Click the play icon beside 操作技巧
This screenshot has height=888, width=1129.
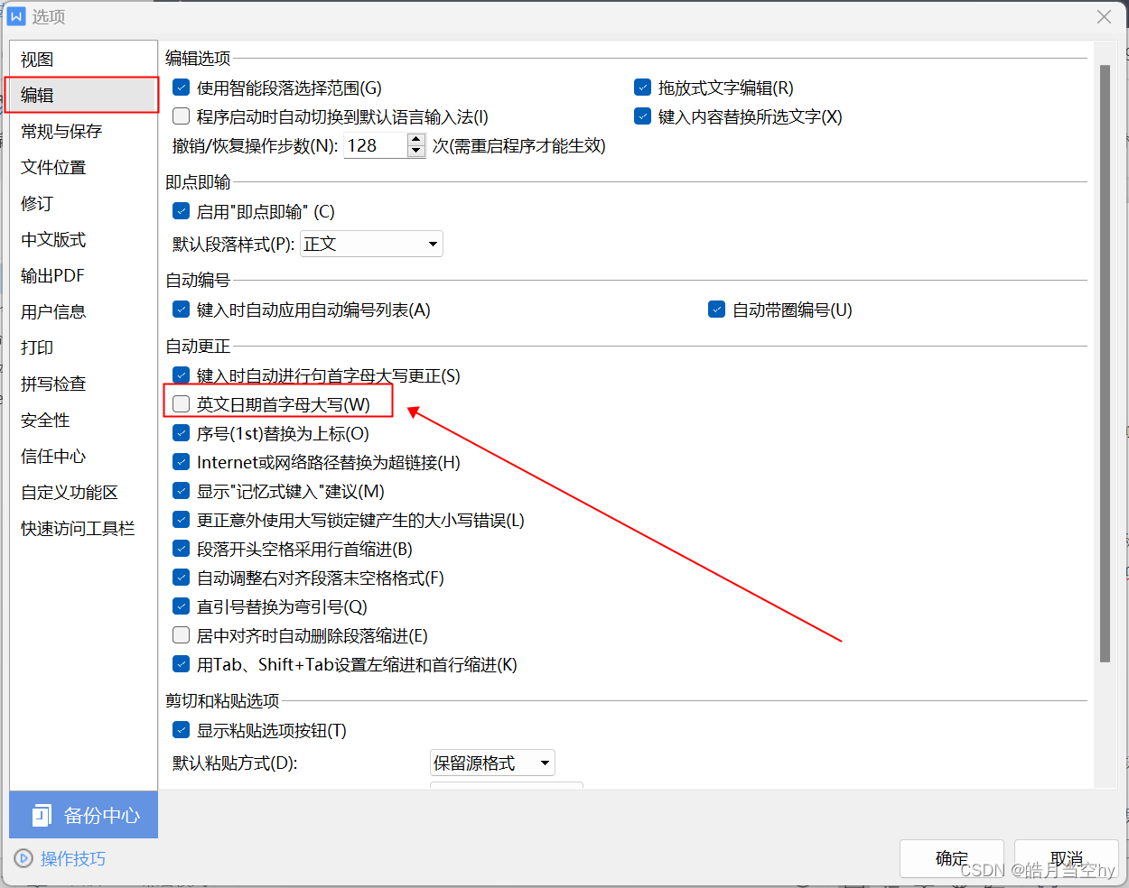pos(24,858)
